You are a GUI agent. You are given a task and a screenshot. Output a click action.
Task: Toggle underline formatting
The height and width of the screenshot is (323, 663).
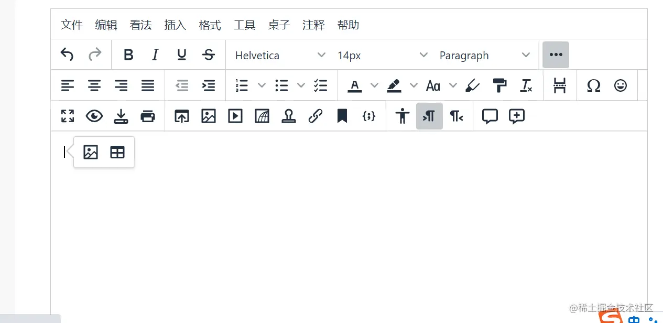(x=181, y=55)
